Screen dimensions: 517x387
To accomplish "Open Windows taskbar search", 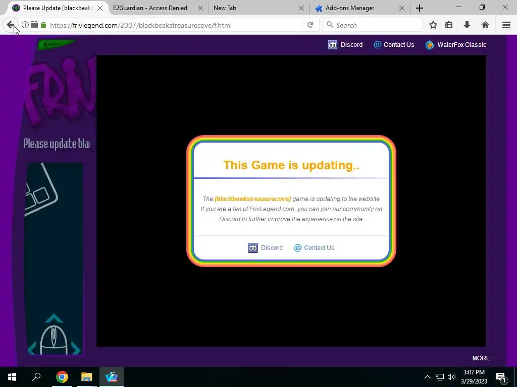I will (36, 377).
